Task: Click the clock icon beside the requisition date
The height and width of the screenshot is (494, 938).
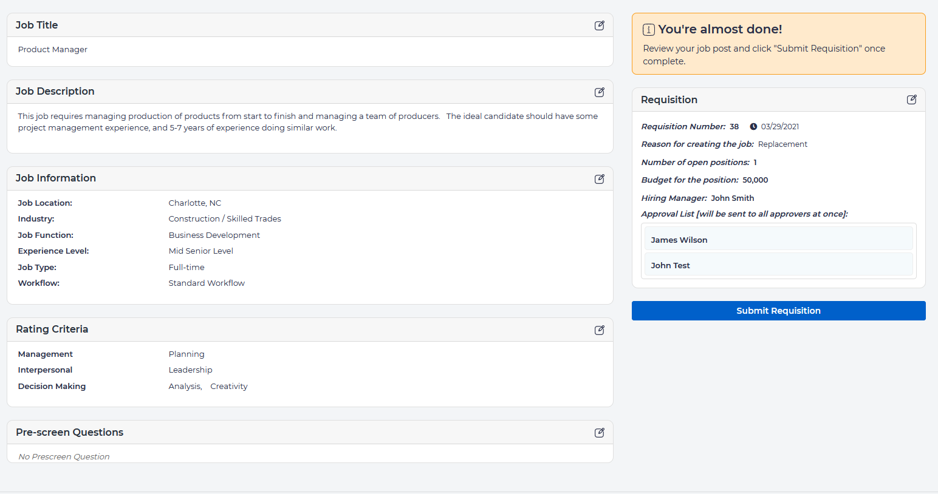Action: click(x=753, y=127)
